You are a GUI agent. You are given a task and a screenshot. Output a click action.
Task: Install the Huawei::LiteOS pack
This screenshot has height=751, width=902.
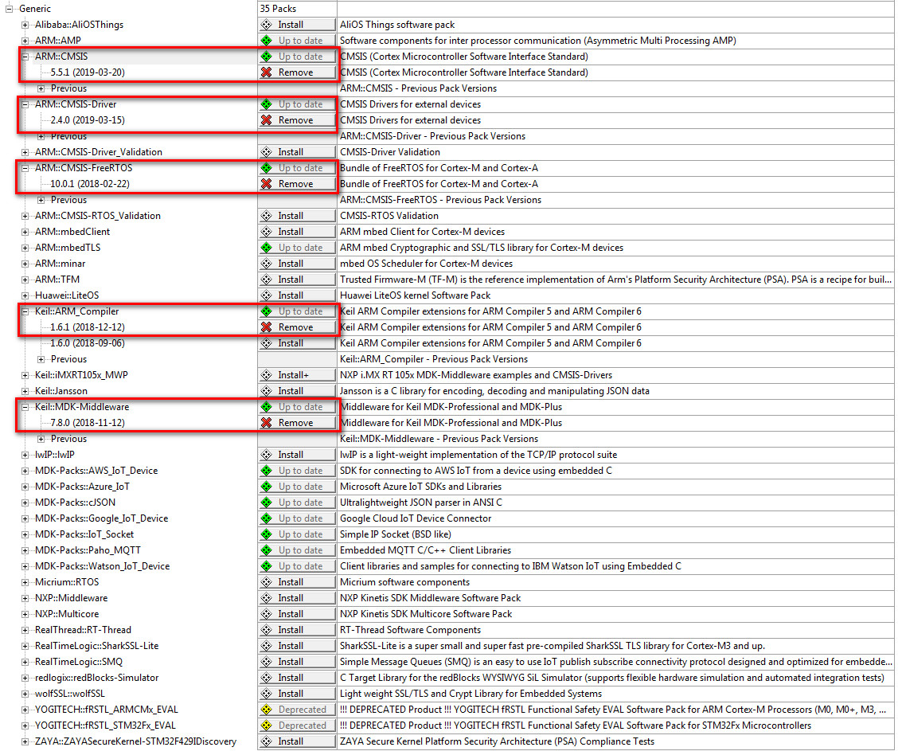(x=297, y=295)
